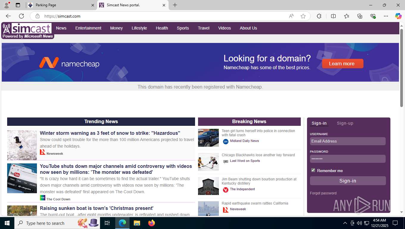Click the Midland Daily News icon
Viewport: 405px width, 229px height.
point(226,142)
